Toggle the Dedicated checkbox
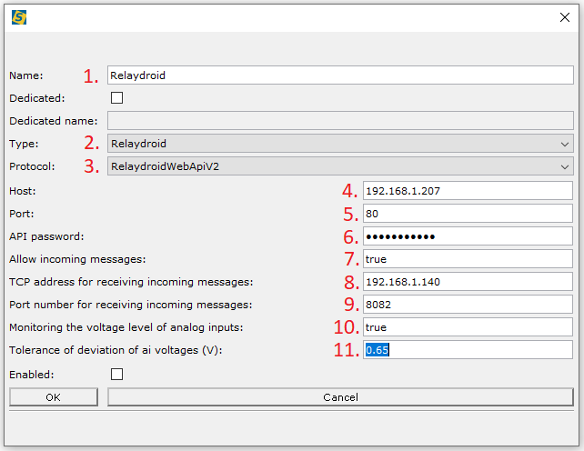This screenshot has height=451, width=584. pyautogui.click(x=116, y=97)
